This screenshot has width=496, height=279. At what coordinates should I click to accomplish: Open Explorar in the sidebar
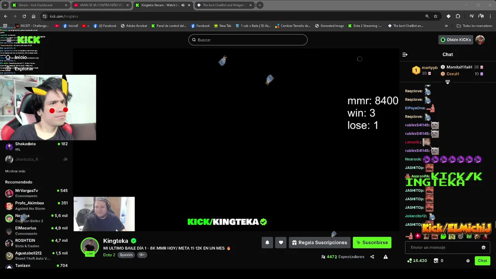(19, 69)
